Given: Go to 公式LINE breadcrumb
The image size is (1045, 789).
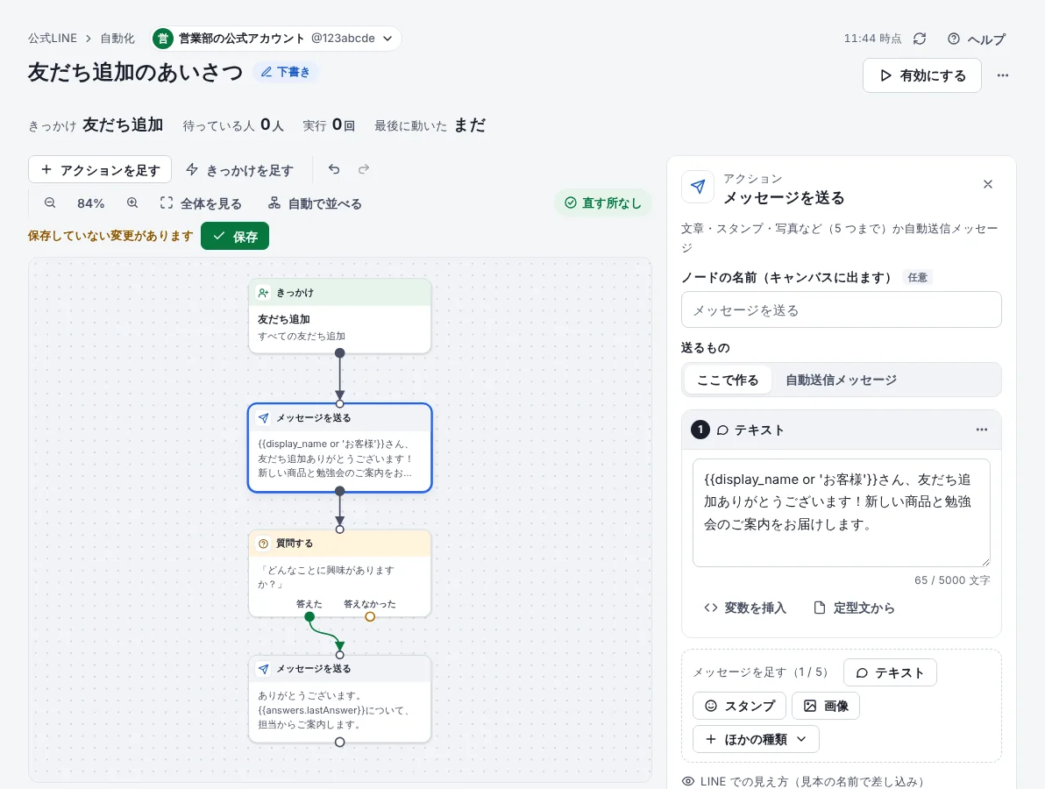Looking at the screenshot, I should 52,39.
